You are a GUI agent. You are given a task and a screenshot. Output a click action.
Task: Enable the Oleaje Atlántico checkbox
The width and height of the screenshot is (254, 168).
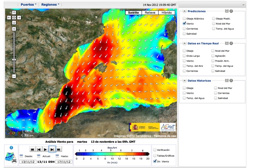184,19
